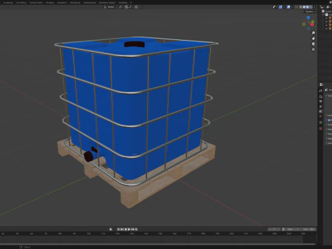Open Output properties tab
The height and width of the screenshot is (249, 332).
click(321, 102)
